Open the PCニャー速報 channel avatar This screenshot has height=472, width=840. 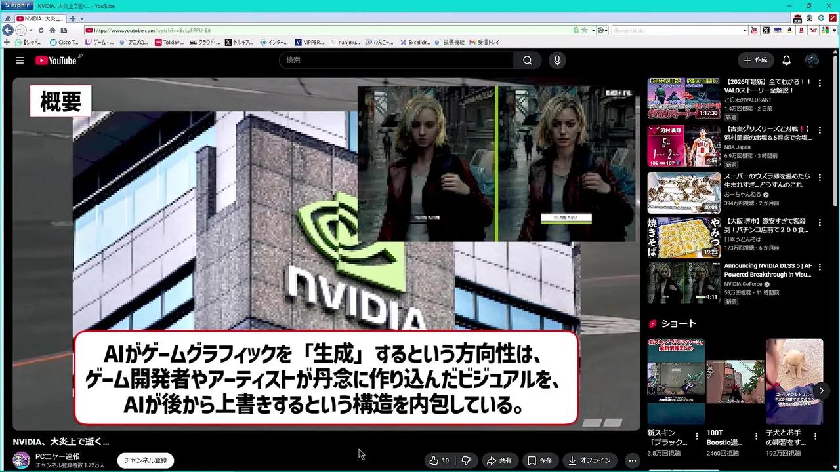(22, 460)
